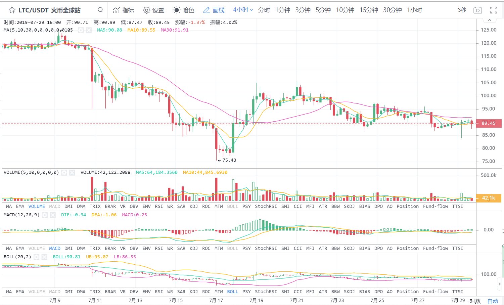Switch MACD pane to RSI
This screenshot has height=305, width=504.
(x=159, y=249)
